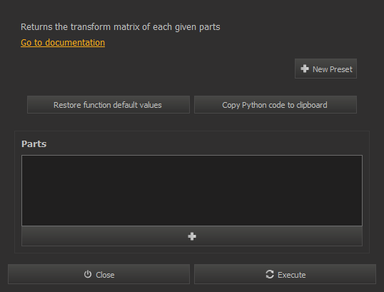Image resolution: width=384 pixels, height=292 pixels.
Task: Click the description text about transform matrix
Action: tap(120, 27)
